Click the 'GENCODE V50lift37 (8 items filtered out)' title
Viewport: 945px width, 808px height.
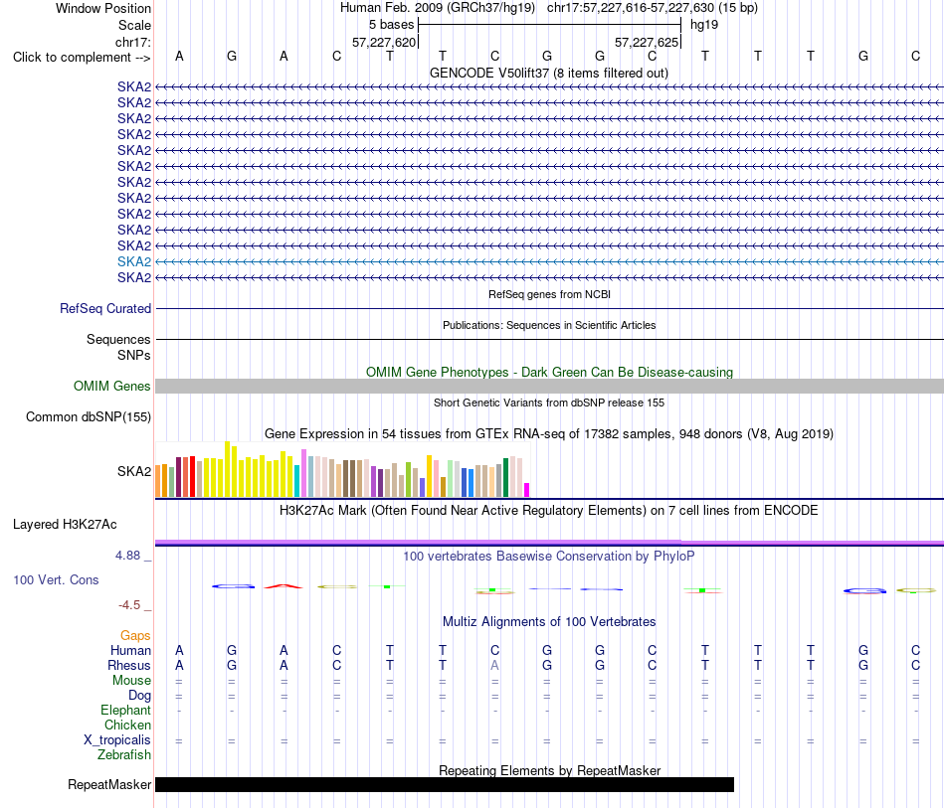(549, 73)
